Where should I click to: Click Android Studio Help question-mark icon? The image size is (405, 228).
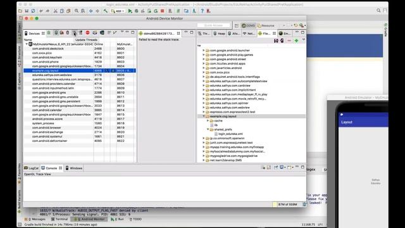tap(202, 11)
